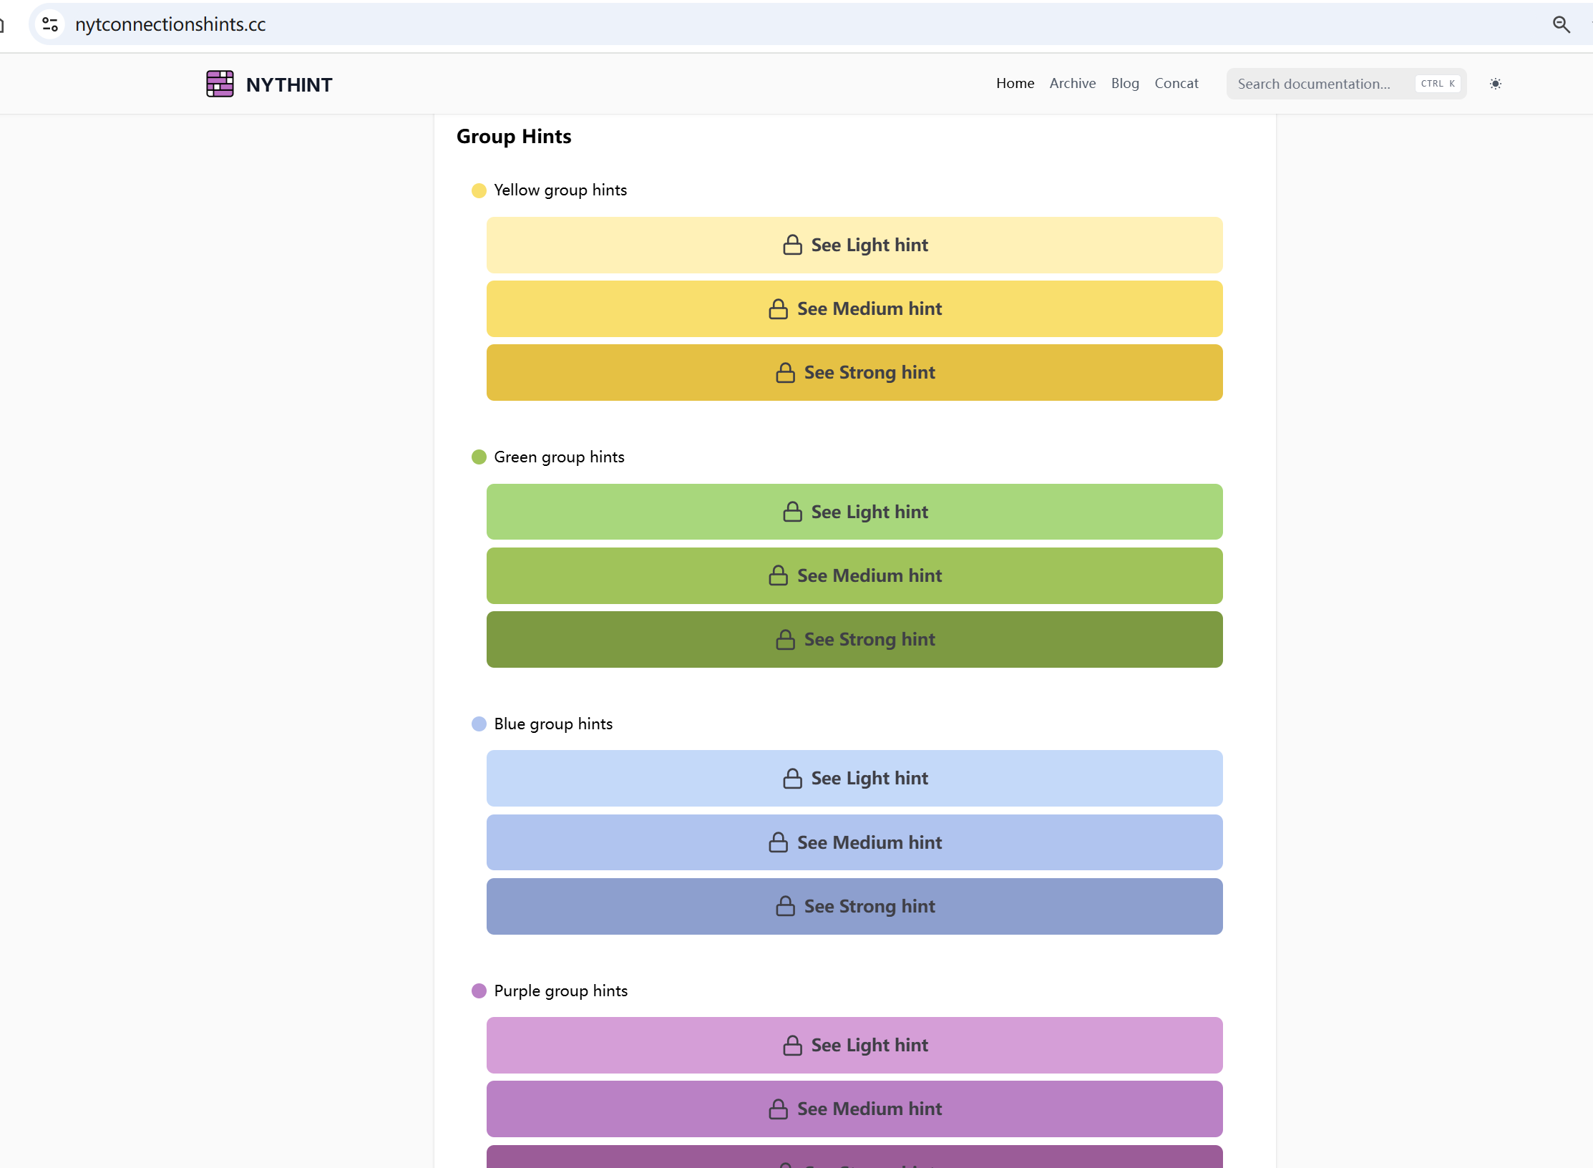Click the NYTHINT grid logo icon
The image size is (1593, 1168).
(x=220, y=84)
